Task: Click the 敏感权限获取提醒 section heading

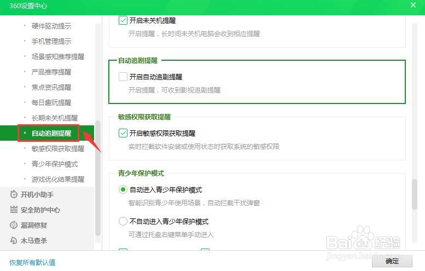Action: point(144,117)
